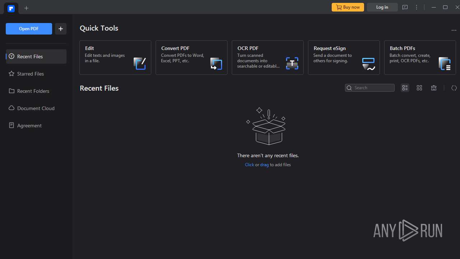Click the Convert PDF arrow icon
Screen dimensions: 460x259
[216, 64]
